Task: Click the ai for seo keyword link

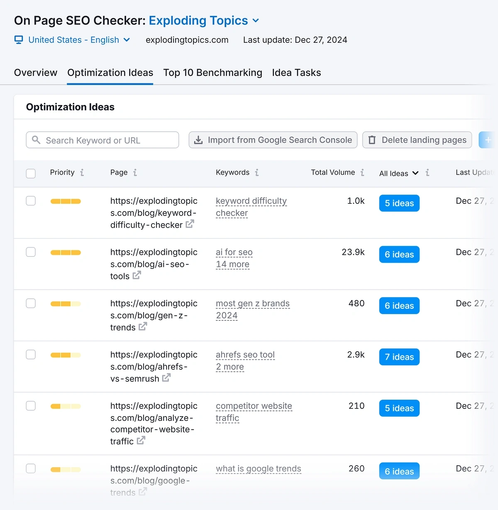Action: pos(234,252)
